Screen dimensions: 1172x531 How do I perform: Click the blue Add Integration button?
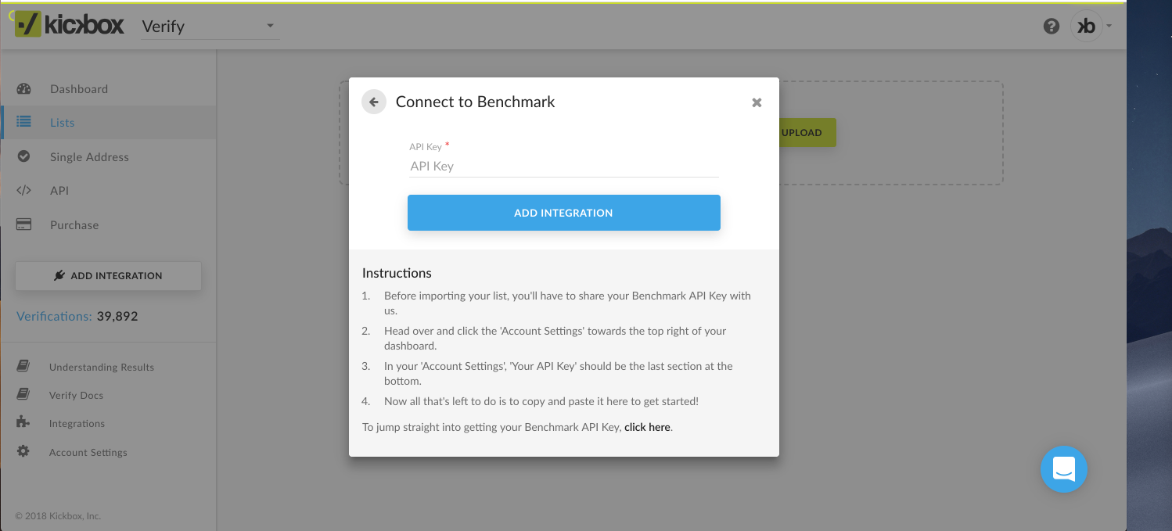(563, 213)
